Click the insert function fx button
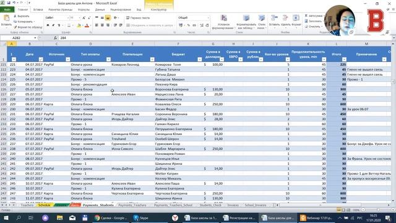The image size is (396, 223). (x=55, y=38)
